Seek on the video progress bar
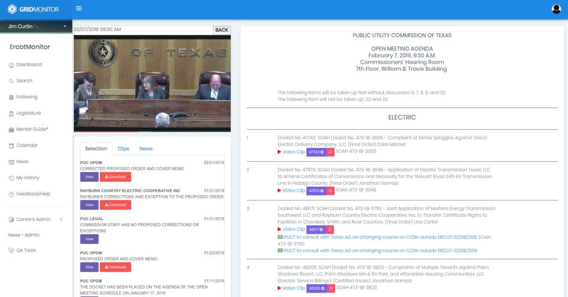Image resolution: width=568 pixels, height=297 pixels. pos(152,131)
